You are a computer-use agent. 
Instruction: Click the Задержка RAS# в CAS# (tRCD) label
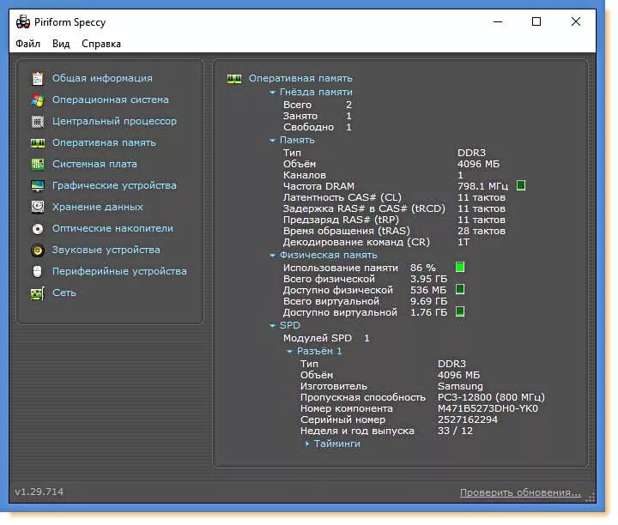pos(364,208)
